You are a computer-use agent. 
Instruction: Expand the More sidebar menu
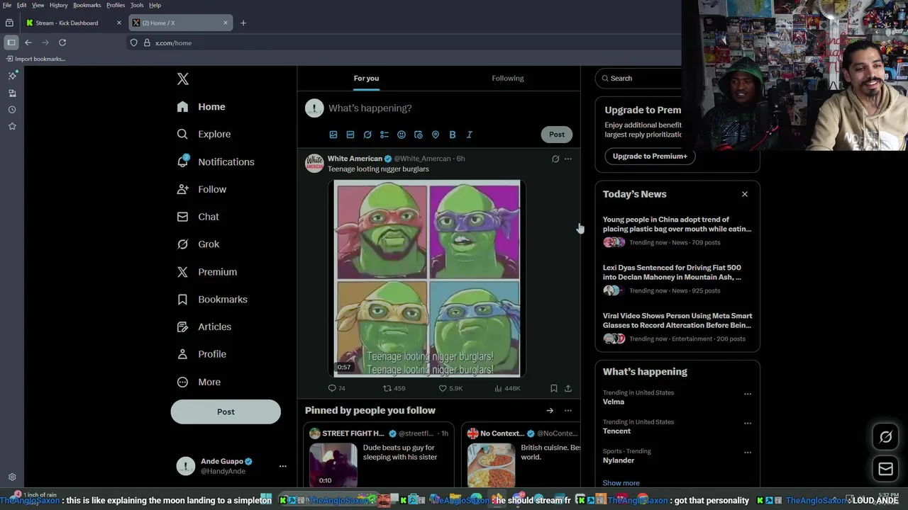(199, 382)
